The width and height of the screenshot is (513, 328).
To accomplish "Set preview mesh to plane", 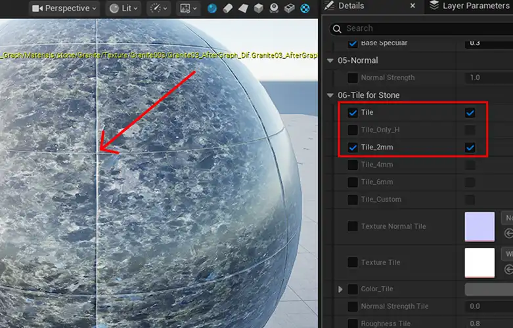I will coord(243,8).
